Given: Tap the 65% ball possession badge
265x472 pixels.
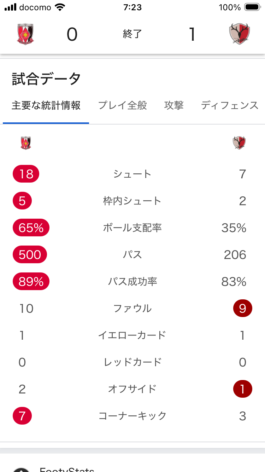Looking at the screenshot, I should (31, 228).
